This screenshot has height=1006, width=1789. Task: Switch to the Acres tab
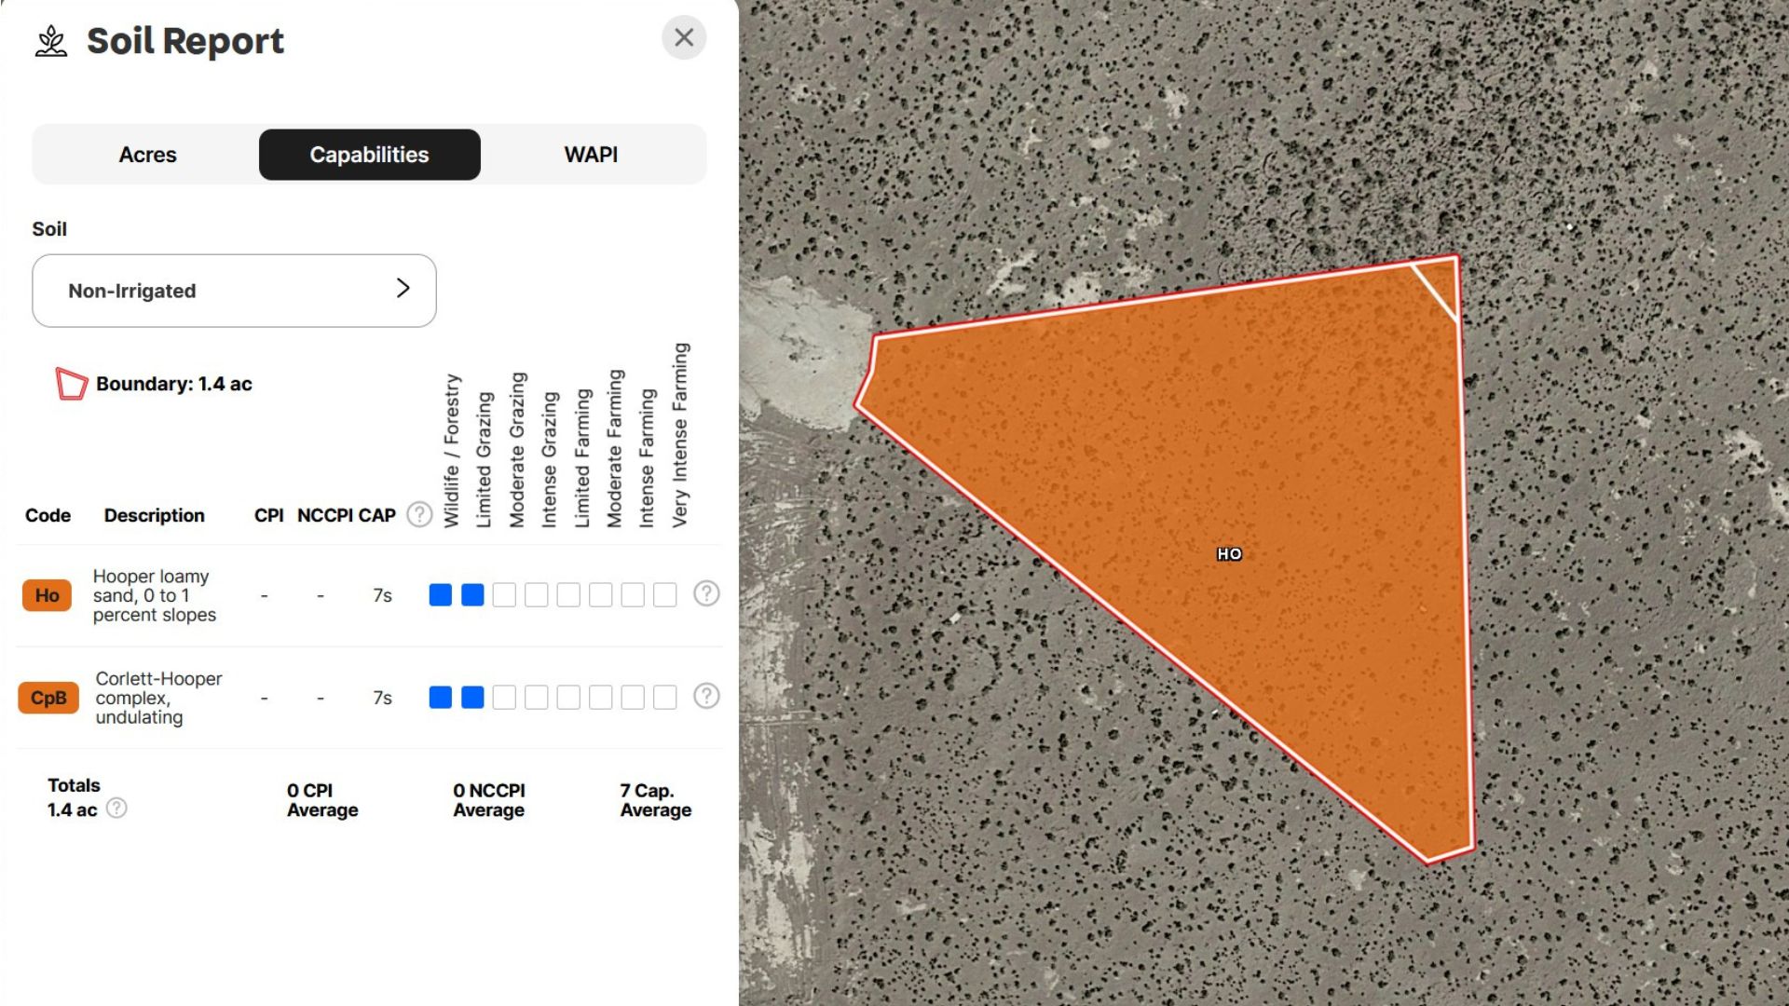(147, 155)
